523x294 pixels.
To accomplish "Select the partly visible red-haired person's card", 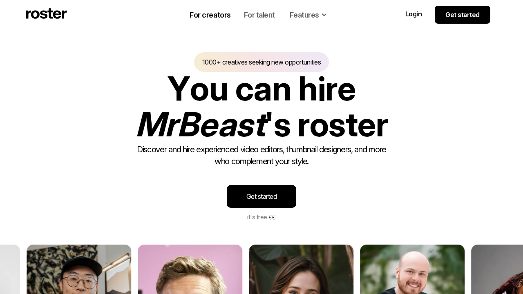I will click(497, 269).
